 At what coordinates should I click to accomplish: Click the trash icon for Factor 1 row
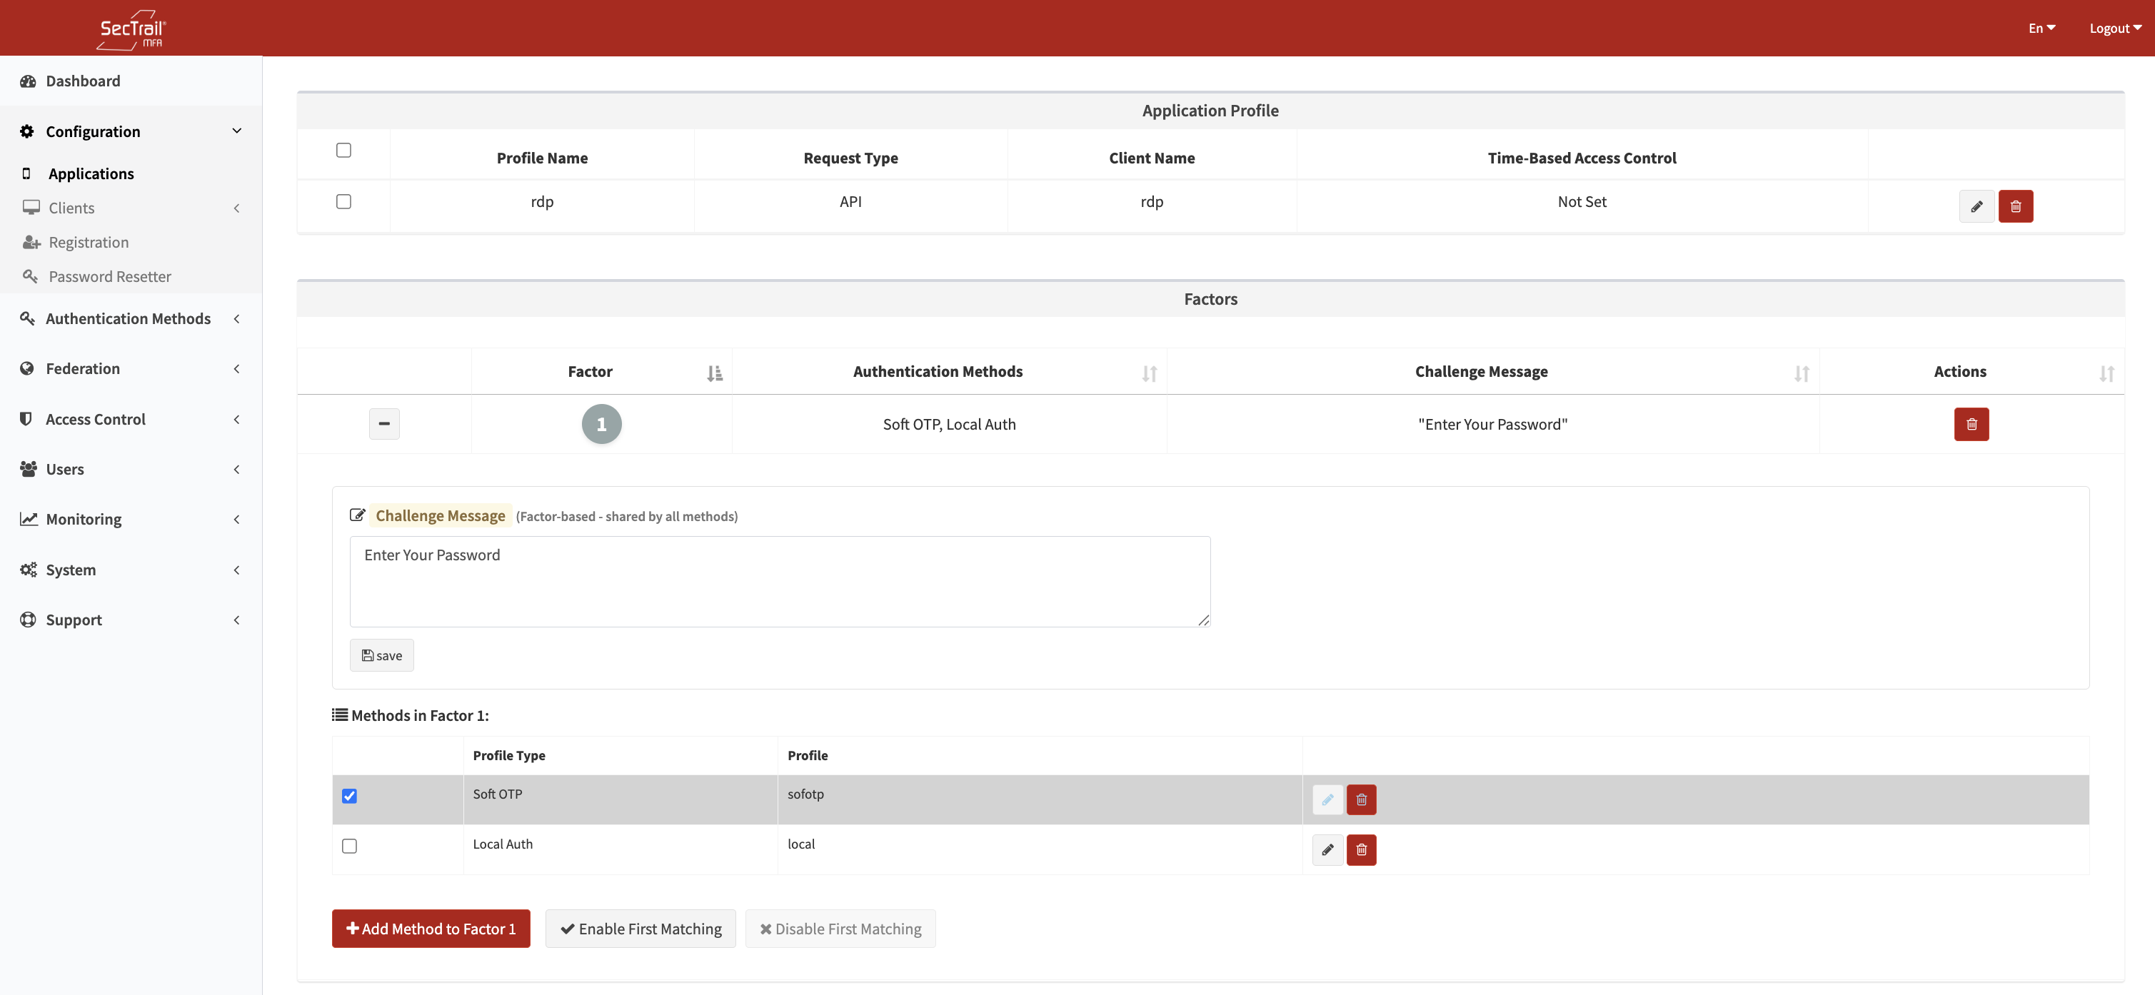[x=1971, y=424]
